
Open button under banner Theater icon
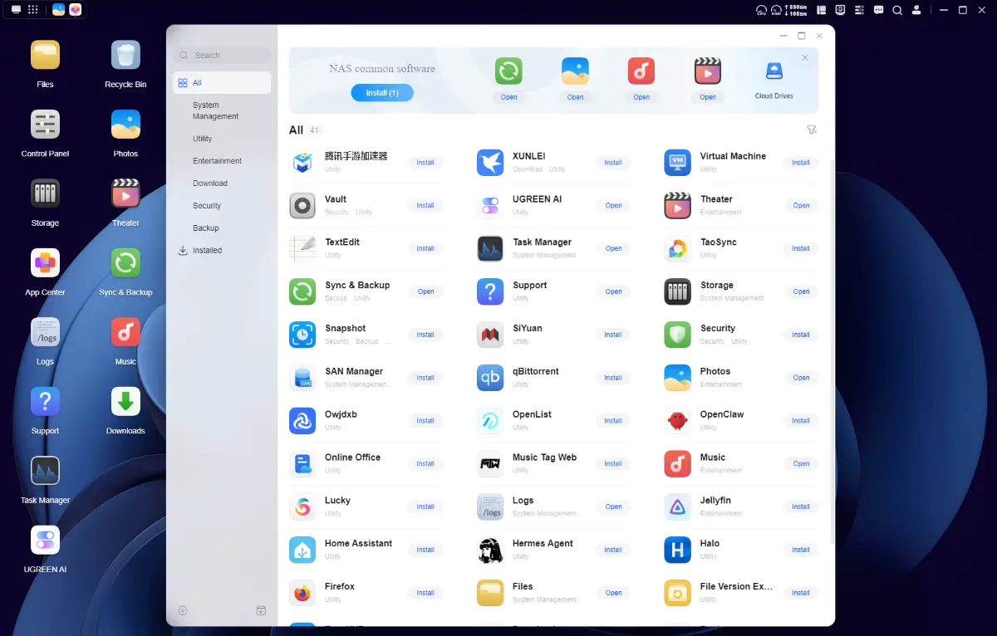708,97
